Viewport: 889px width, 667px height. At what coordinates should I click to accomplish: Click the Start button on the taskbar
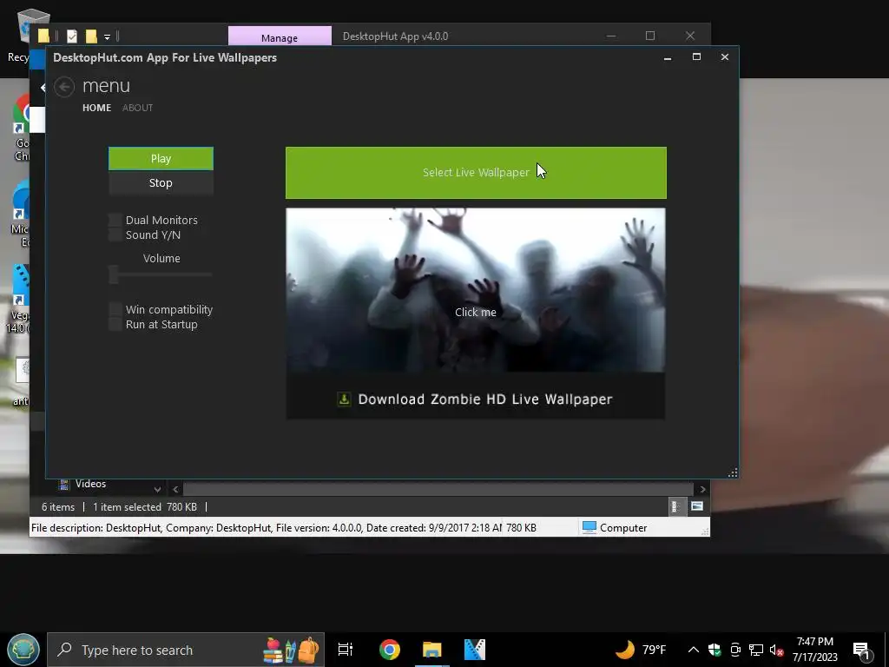[23, 650]
